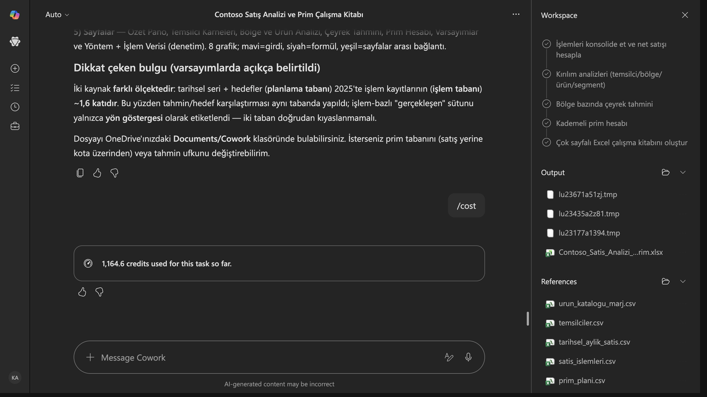Collapse the Output section chevron
707x397 pixels.
tap(683, 173)
